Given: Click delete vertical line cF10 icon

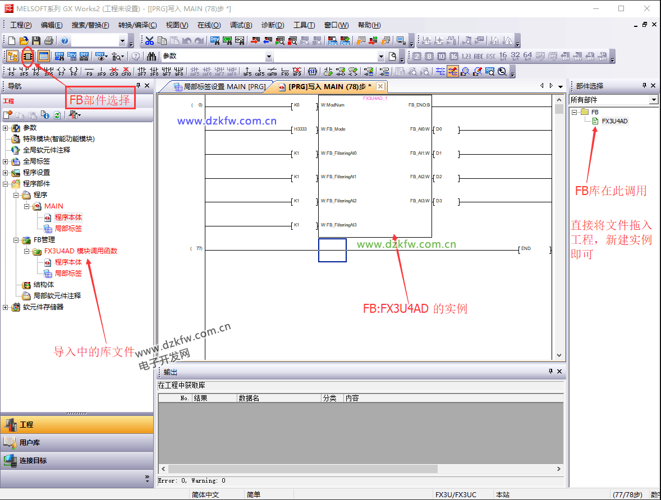Looking at the screenshot, I should [126, 71].
